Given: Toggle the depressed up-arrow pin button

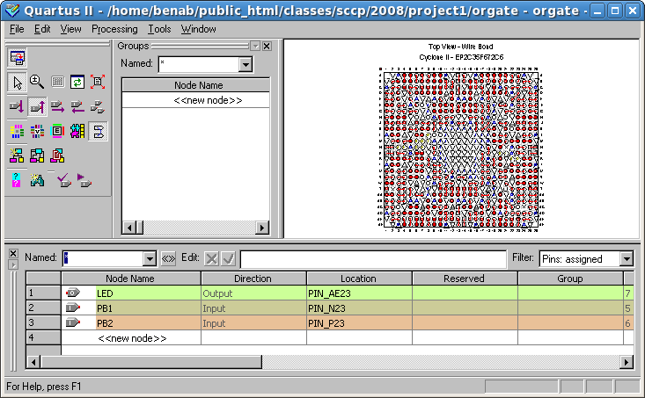Looking at the screenshot, I should (x=37, y=107).
